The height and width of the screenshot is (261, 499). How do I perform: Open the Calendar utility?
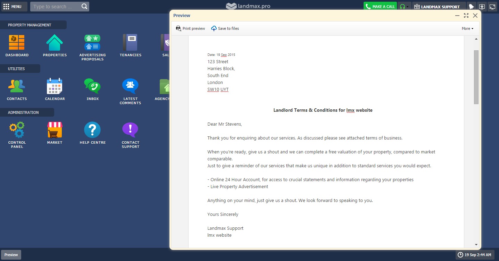click(x=55, y=86)
